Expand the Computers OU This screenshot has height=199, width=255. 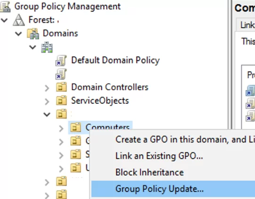[61, 128]
